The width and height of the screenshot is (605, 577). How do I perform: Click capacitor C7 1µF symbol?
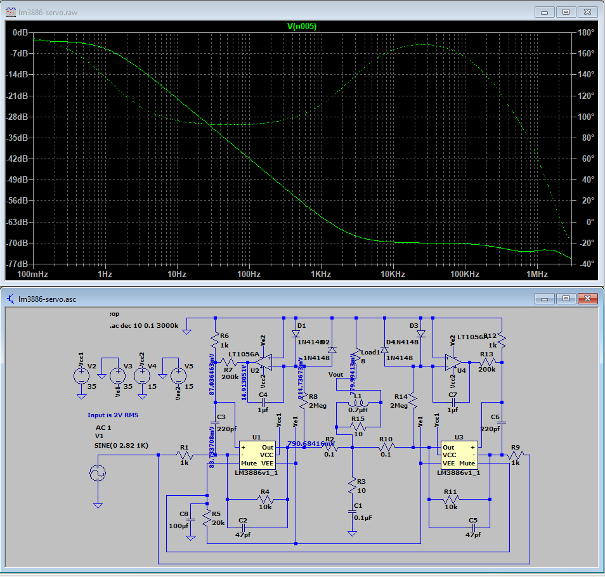(x=453, y=402)
